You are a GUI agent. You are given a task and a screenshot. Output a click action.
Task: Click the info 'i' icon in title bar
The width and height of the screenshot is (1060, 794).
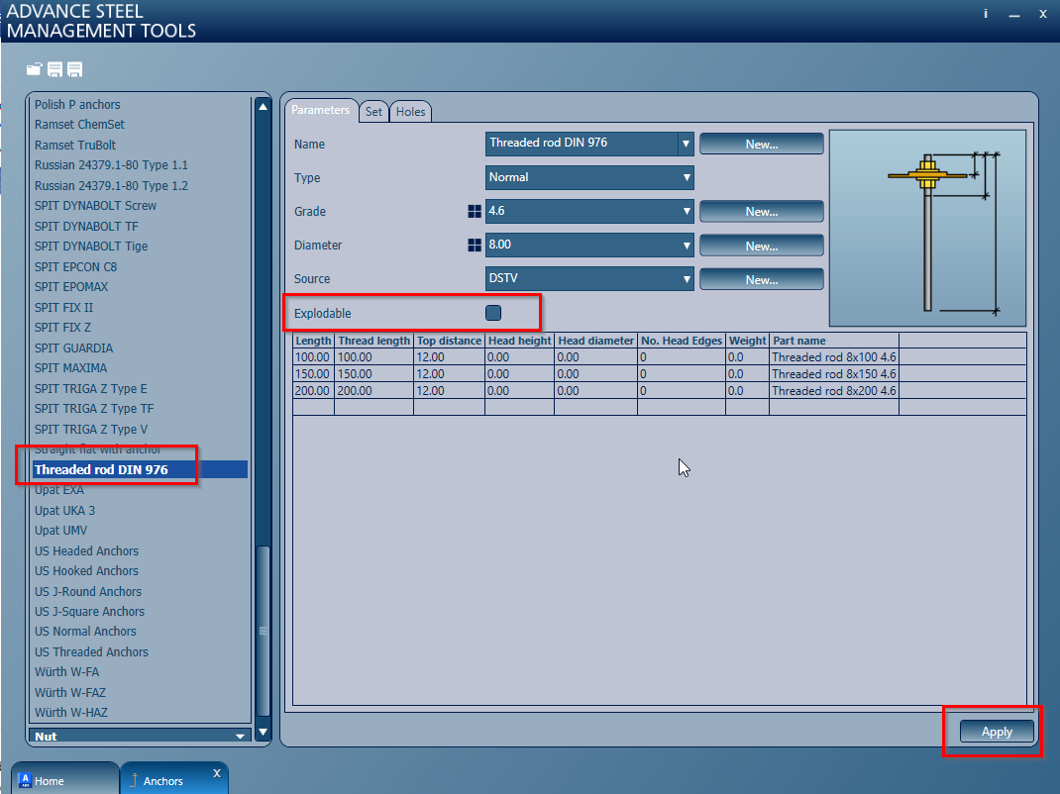click(x=986, y=14)
